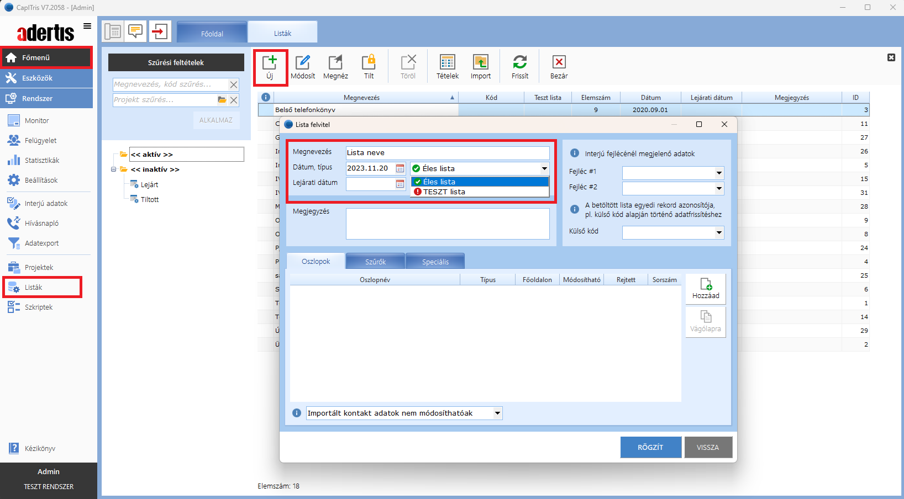Switch to the Szűrők tab
Image resolution: width=904 pixels, height=499 pixels.
click(375, 262)
